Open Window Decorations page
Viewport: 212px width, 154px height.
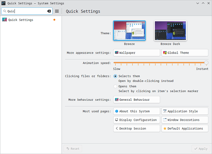click(x=184, y=120)
